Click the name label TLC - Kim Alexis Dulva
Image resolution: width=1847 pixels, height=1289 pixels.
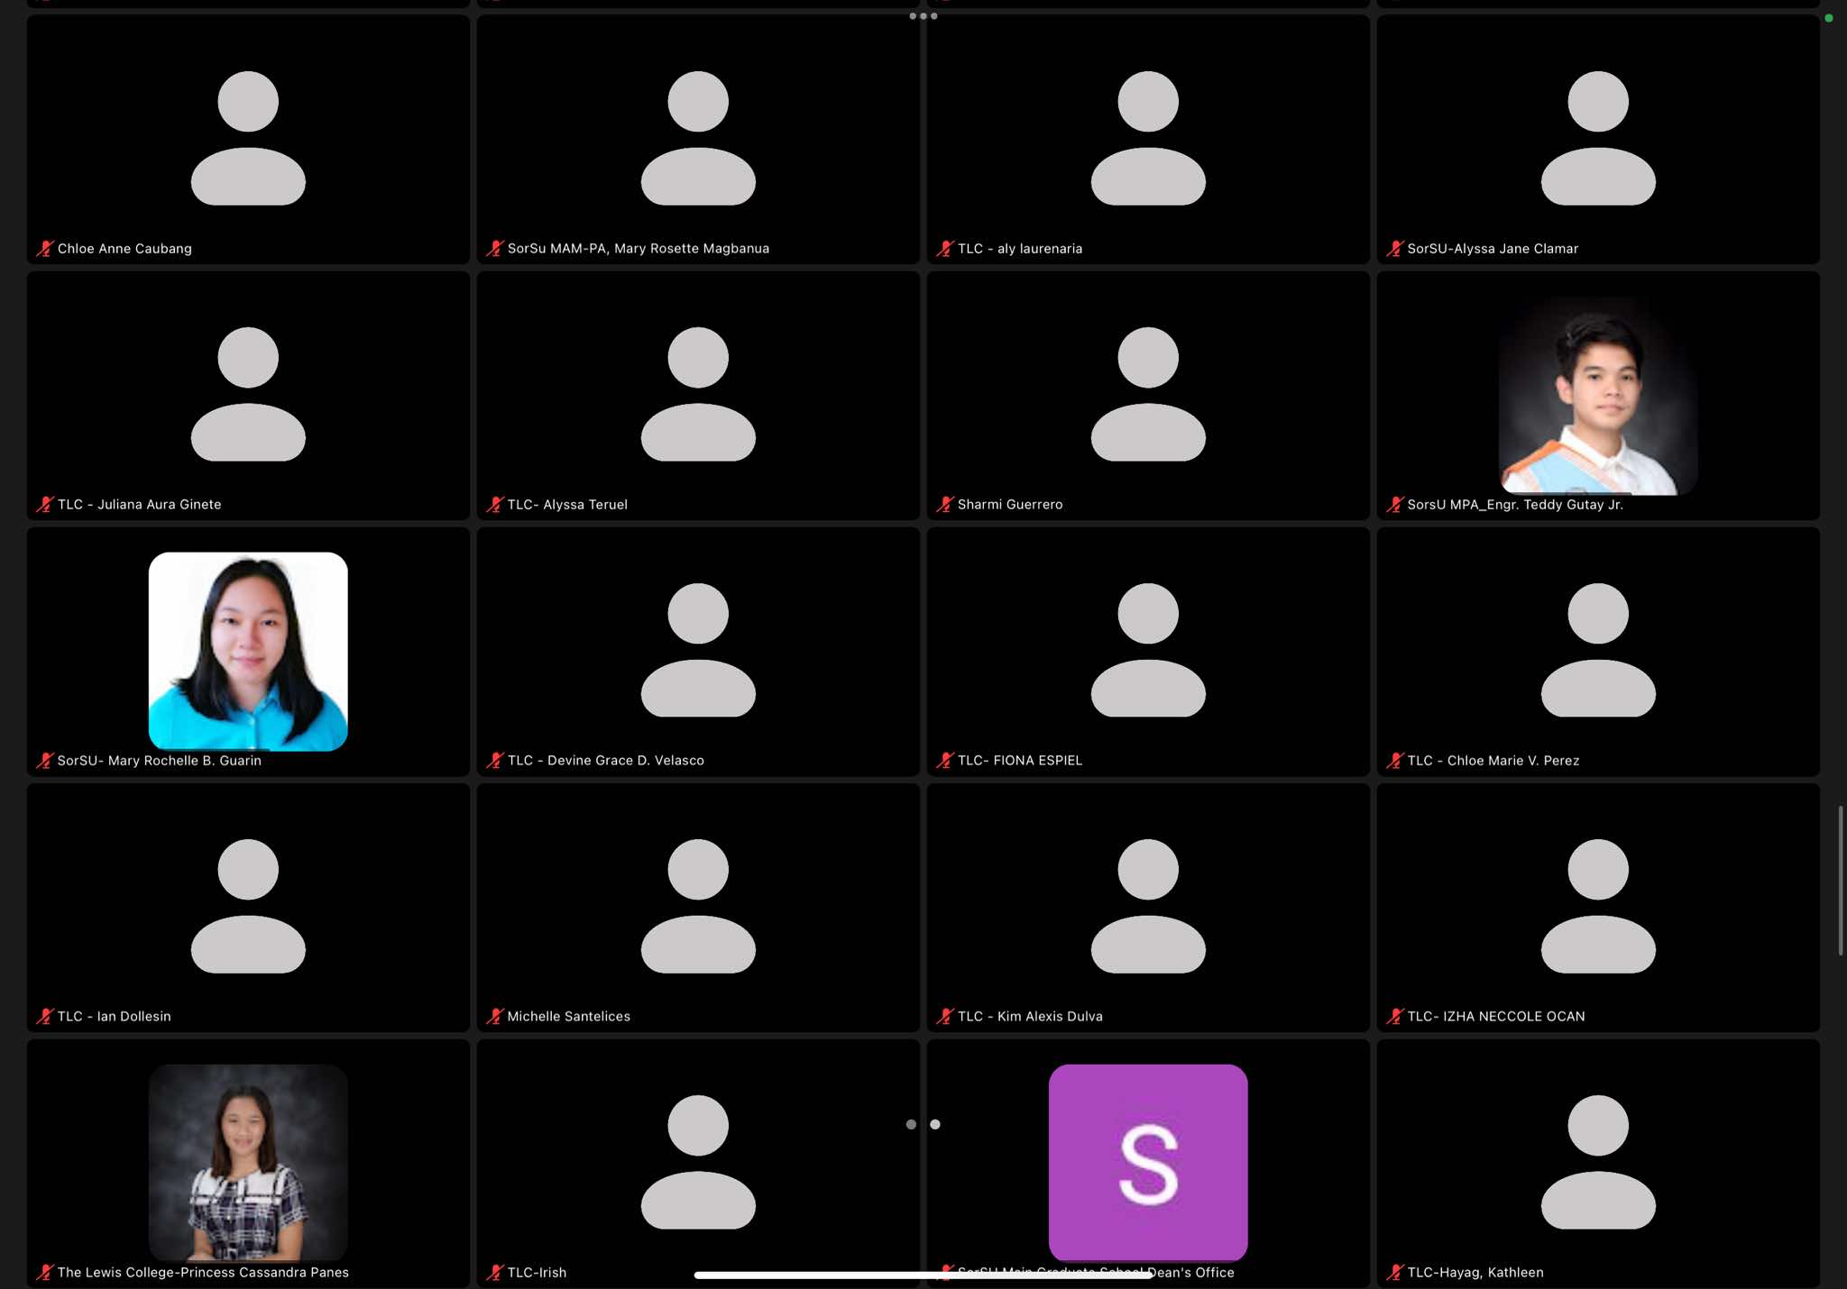click(x=1030, y=1017)
